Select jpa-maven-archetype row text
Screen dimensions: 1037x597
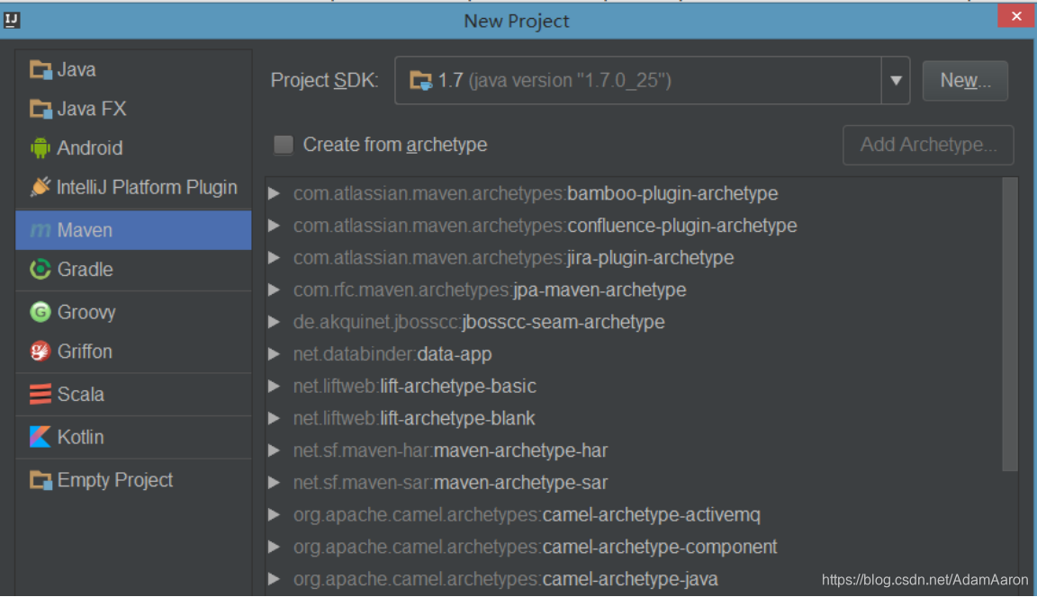point(490,290)
